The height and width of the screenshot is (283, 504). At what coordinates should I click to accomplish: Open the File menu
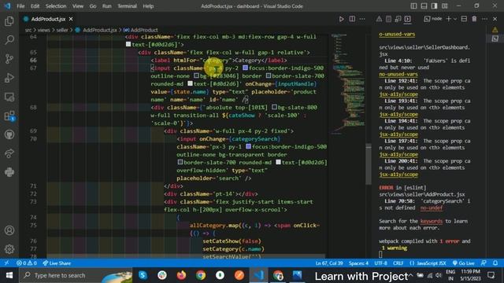(x=20, y=6)
